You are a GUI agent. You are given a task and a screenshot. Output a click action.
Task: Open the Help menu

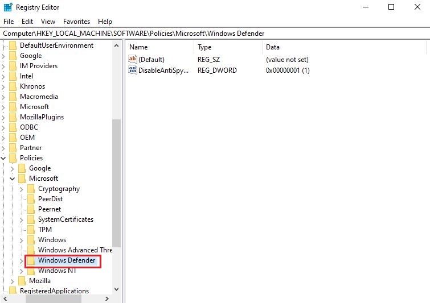click(x=105, y=22)
